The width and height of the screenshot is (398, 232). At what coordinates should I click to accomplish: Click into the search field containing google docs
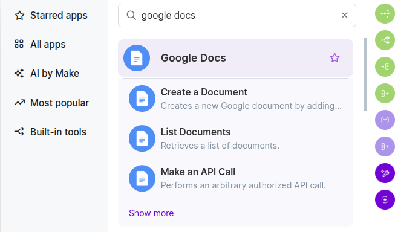(237, 16)
